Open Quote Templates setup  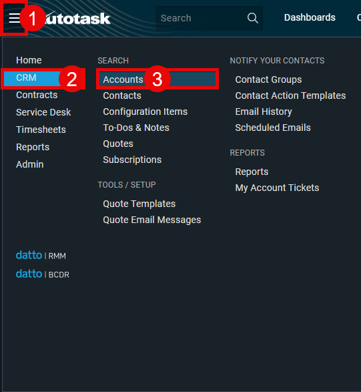139,204
